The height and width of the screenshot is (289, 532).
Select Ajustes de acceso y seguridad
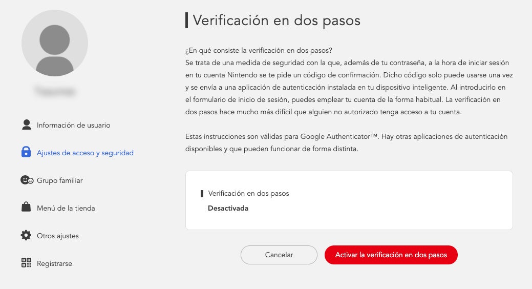(x=85, y=153)
